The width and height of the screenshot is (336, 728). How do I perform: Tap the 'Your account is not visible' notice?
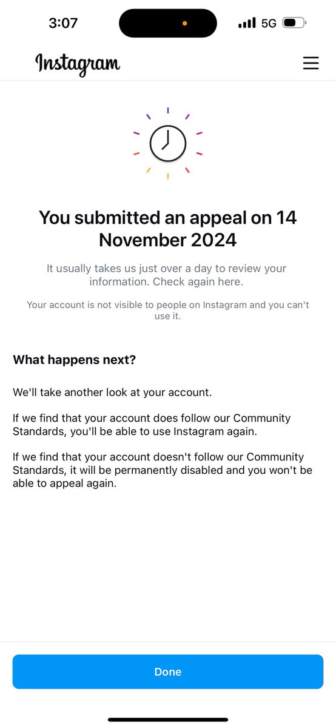168,310
